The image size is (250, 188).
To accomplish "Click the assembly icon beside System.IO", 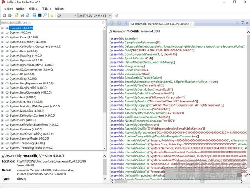I will pos(7,74).
